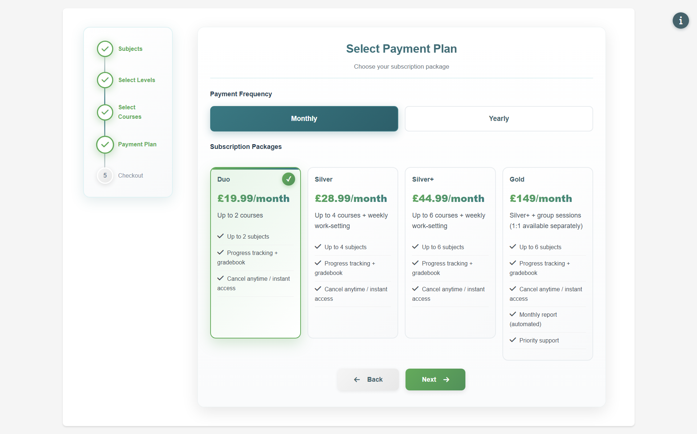Click the step 5 numbered circle
The height and width of the screenshot is (434, 697).
pyautogui.click(x=105, y=175)
